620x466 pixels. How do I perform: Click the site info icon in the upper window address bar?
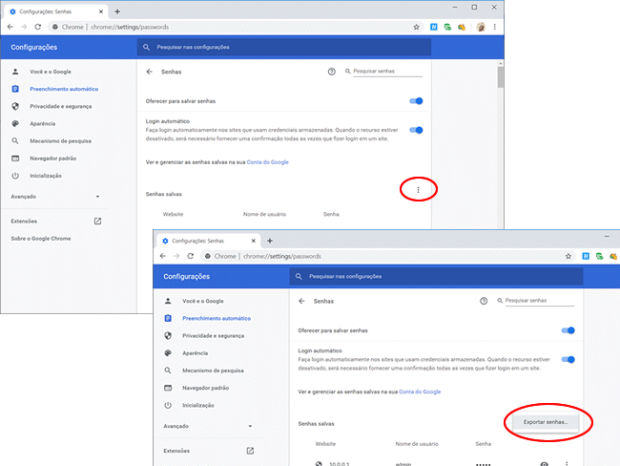click(x=55, y=27)
